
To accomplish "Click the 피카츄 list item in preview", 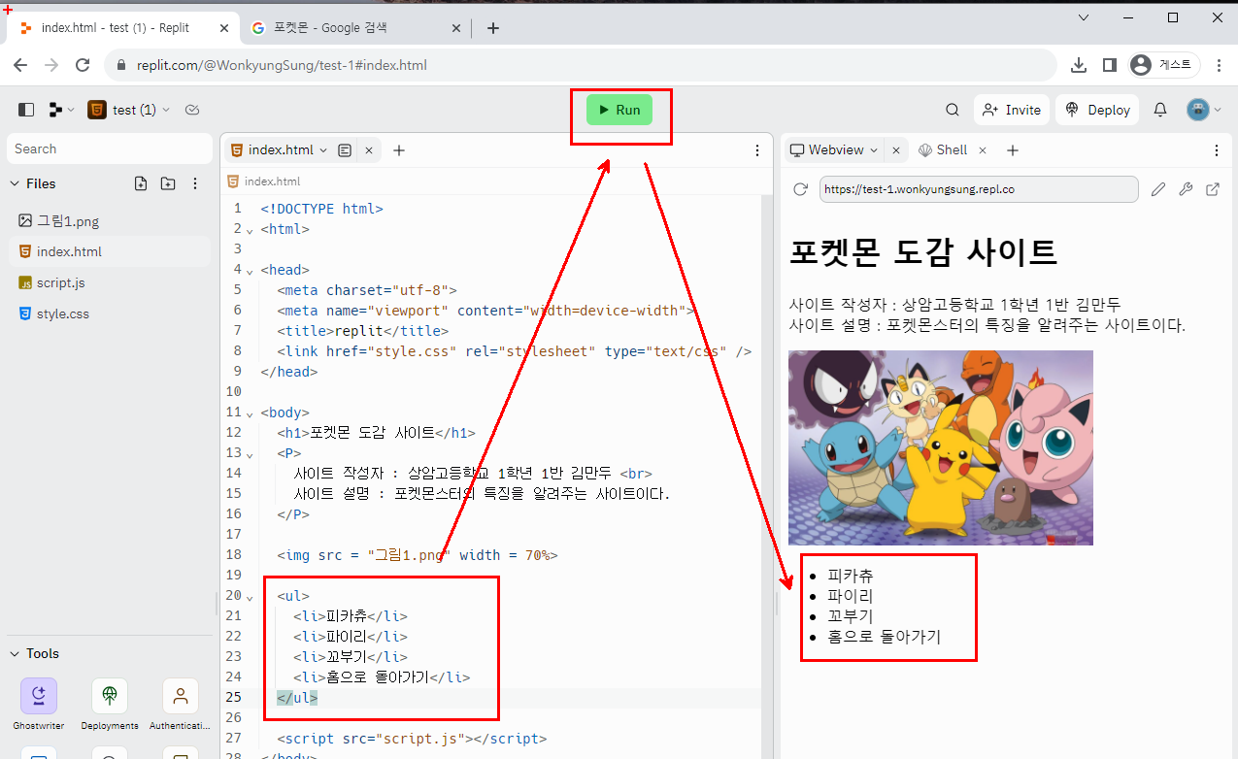I will [x=851, y=576].
